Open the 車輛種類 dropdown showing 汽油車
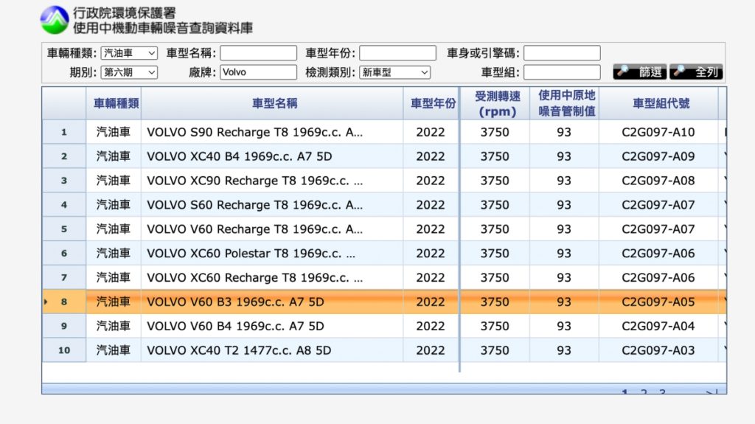Image resolution: width=755 pixels, height=424 pixels. point(129,53)
